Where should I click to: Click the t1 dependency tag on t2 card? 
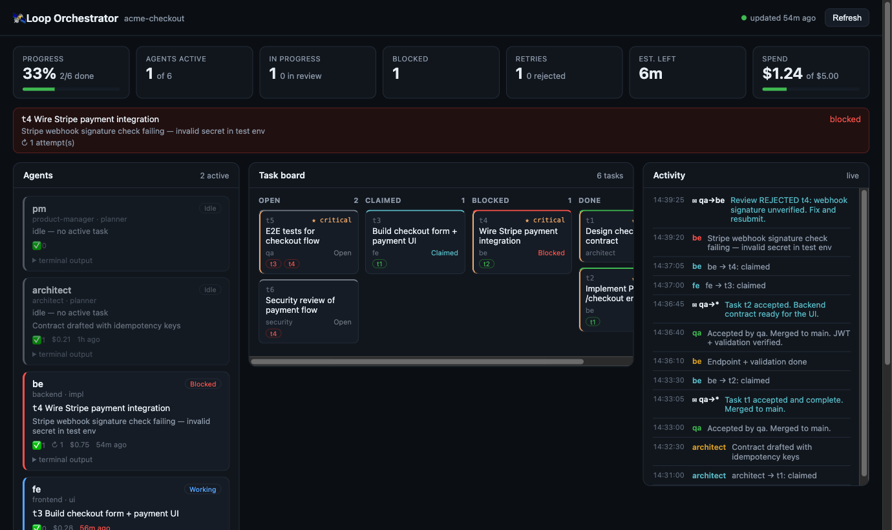pyautogui.click(x=593, y=322)
